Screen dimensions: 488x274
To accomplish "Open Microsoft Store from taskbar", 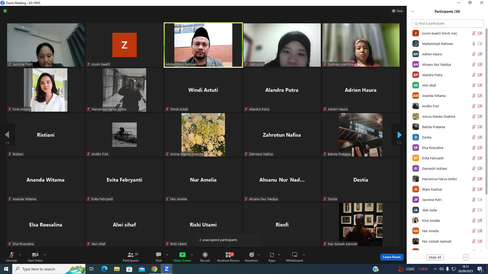I will pyautogui.click(x=129, y=269).
